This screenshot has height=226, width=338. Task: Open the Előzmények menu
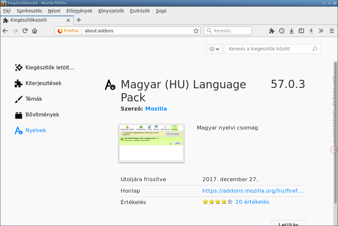(79, 11)
